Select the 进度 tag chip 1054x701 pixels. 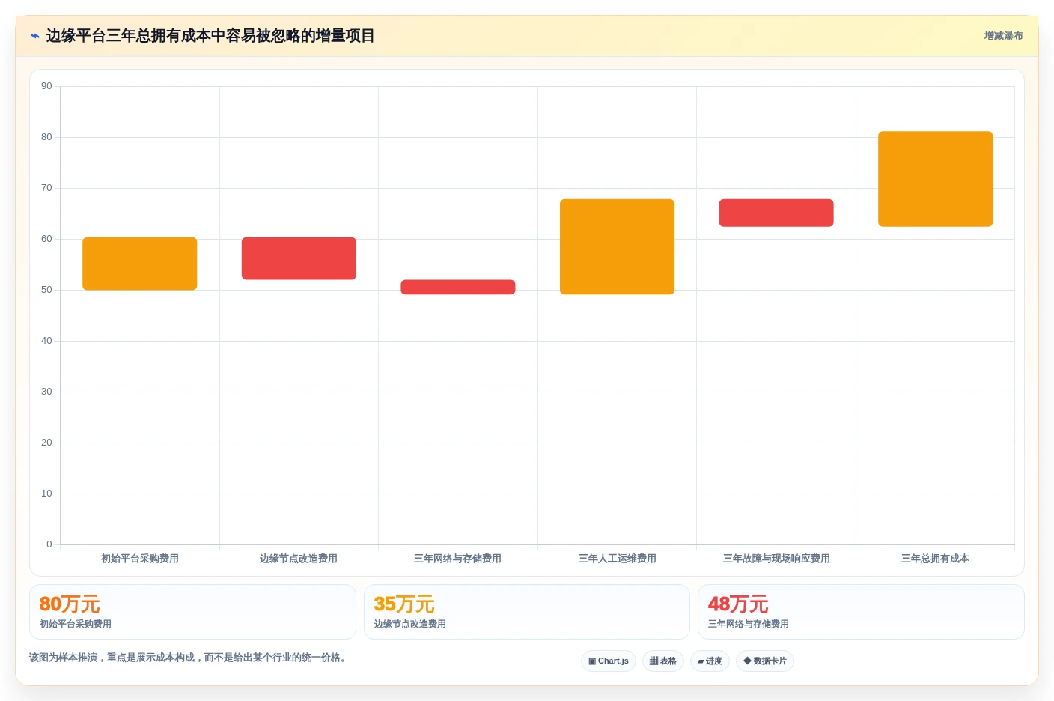click(710, 661)
